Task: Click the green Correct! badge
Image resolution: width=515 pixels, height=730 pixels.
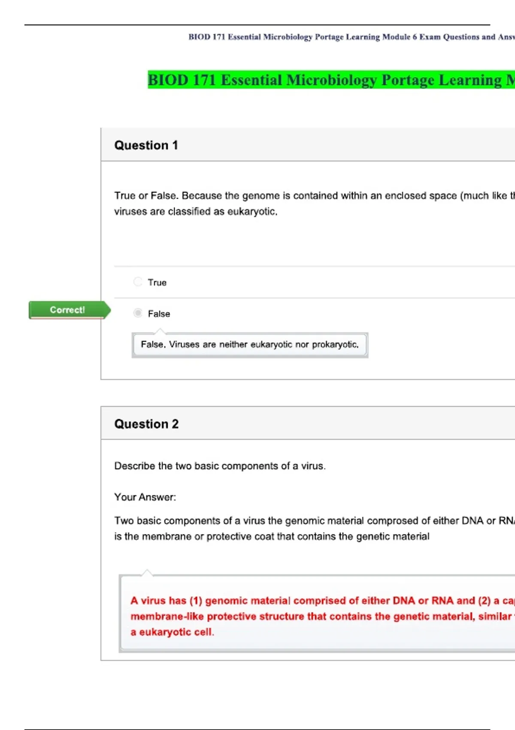Action: [68, 310]
